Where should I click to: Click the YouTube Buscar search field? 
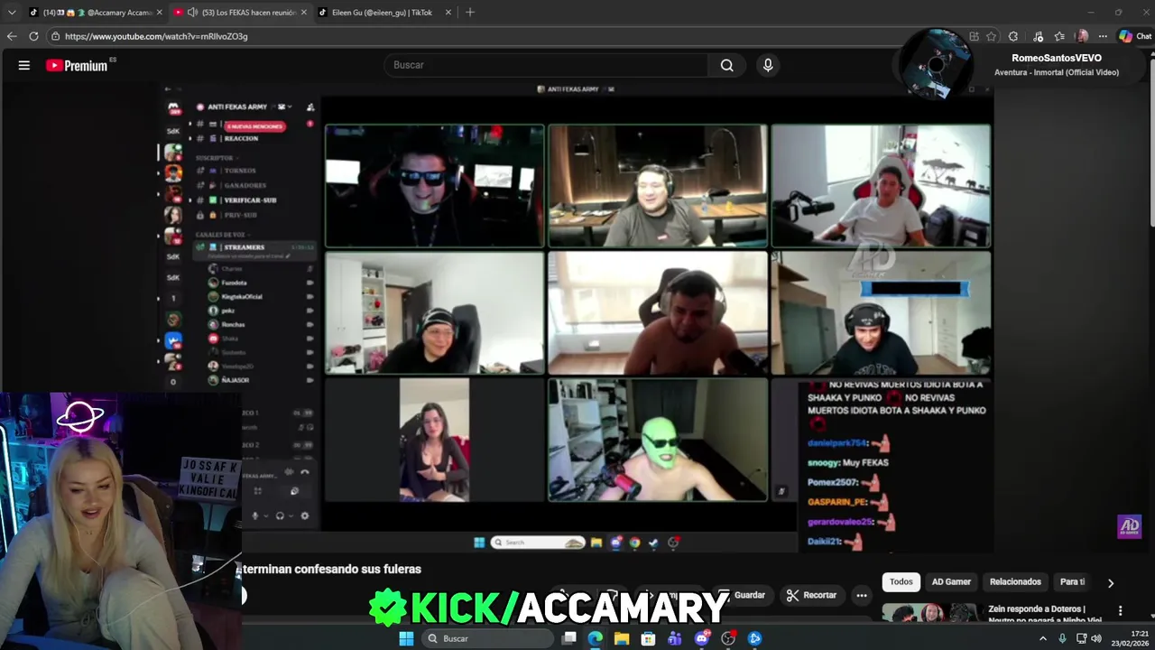click(x=548, y=65)
